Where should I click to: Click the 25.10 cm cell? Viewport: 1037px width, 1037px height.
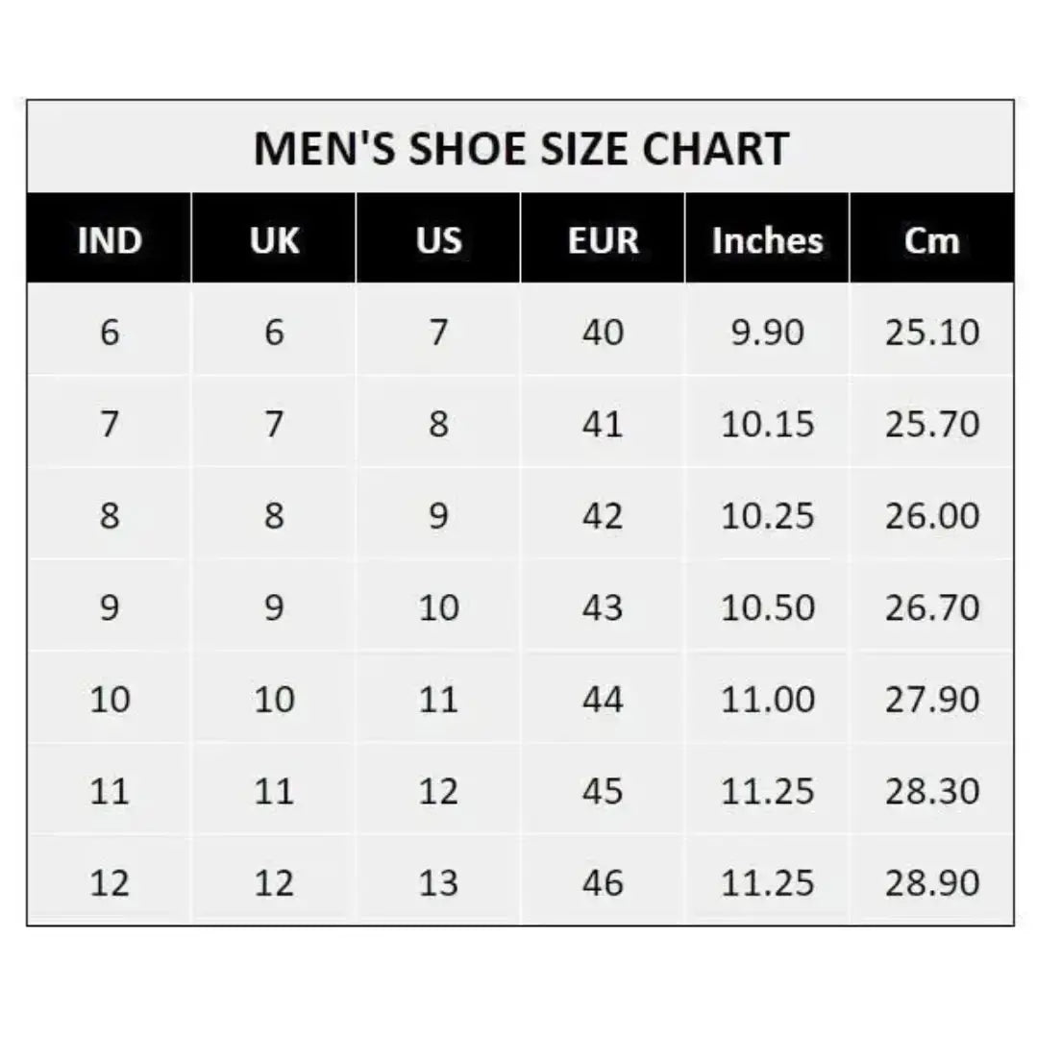click(931, 333)
